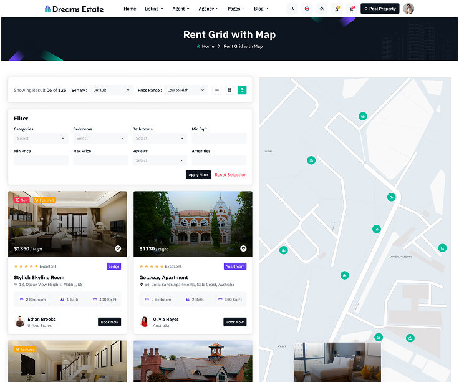Click the Apply Filter button
Viewport: 459px width, 382px height.
pyautogui.click(x=198, y=175)
